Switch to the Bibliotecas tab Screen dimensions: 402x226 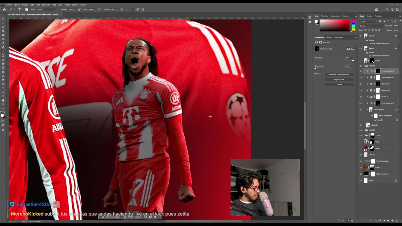[339, 37]
